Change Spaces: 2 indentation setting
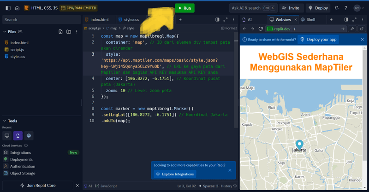Screen dimensions: 369x192 (x=211, y=186)
